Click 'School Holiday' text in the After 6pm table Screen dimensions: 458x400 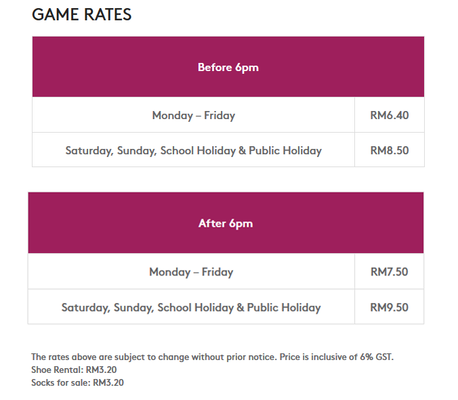[x=195, y=307]
